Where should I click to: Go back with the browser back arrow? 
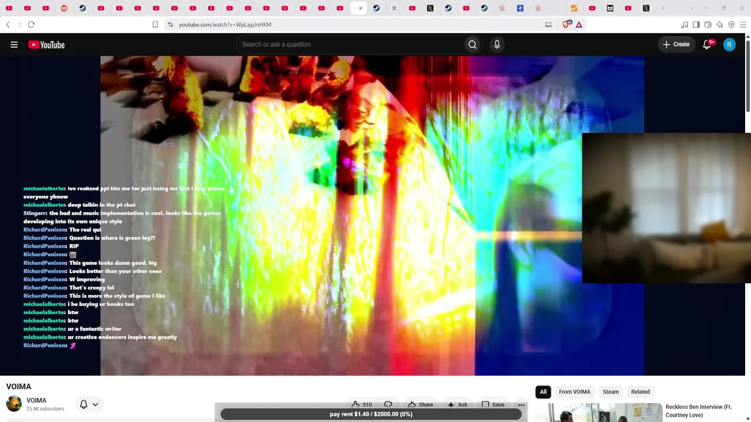tap(8, 25)
